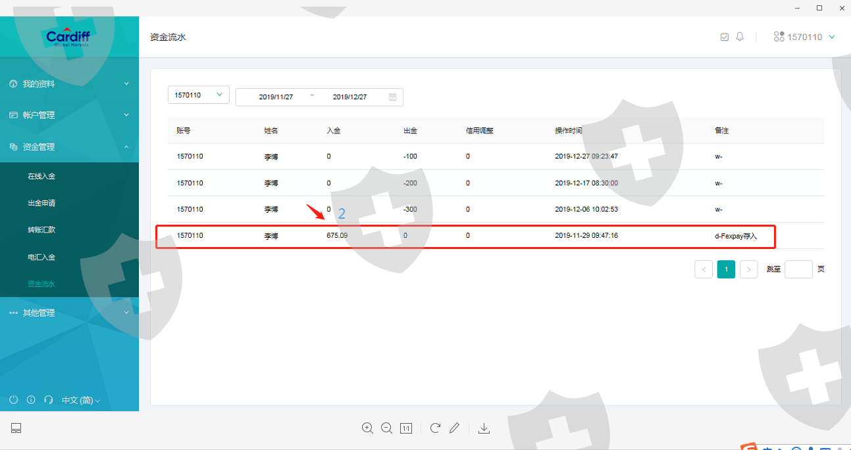This screenshot has width=851, height=450.
Task: Click the d-Fexpay存入 remark
Action: pyautogui.click(x=736, y=235)
